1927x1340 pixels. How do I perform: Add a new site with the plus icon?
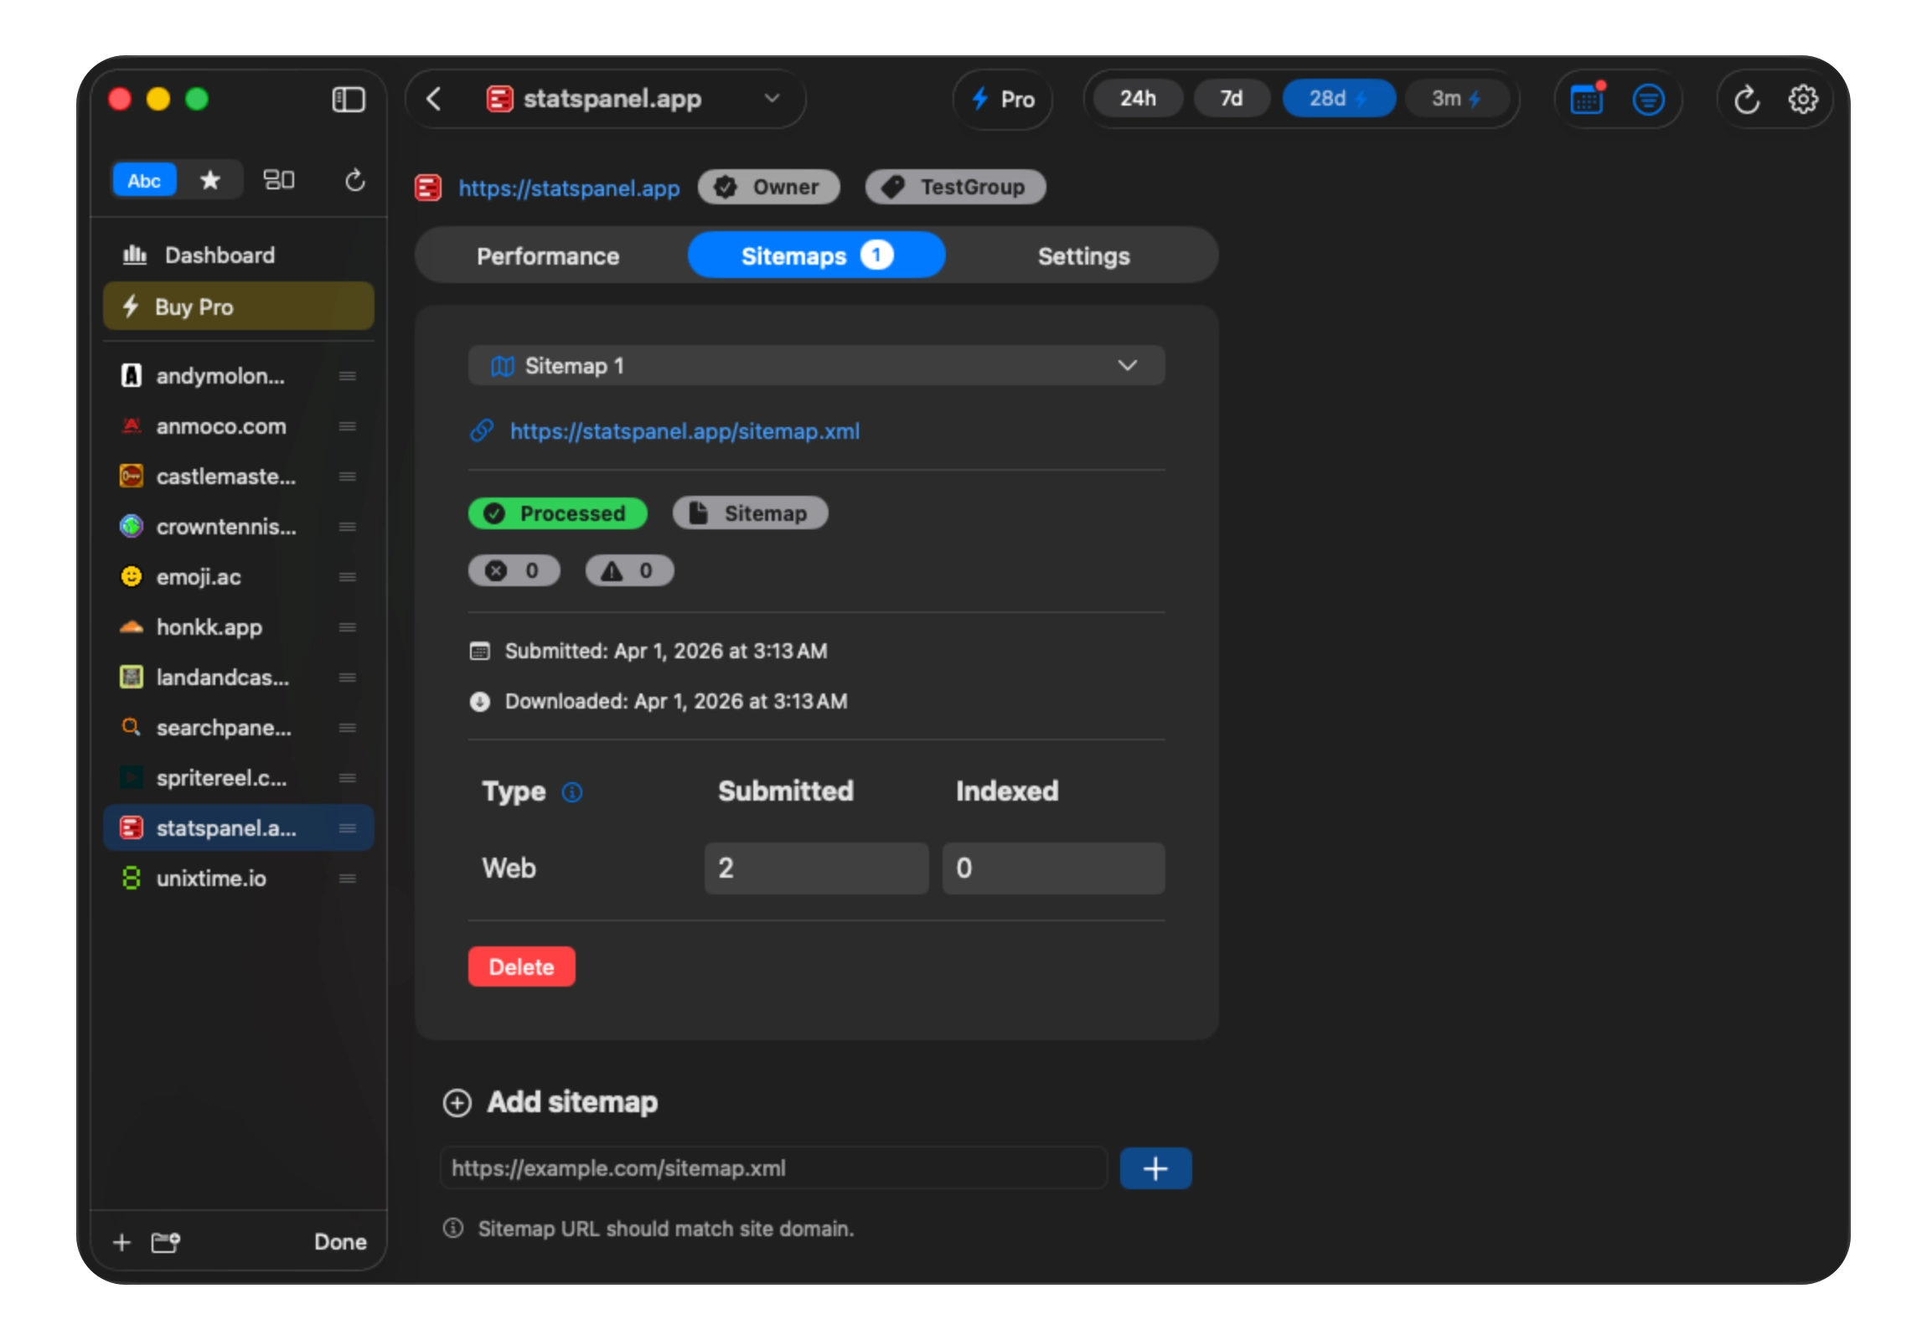pos(121,1243)
